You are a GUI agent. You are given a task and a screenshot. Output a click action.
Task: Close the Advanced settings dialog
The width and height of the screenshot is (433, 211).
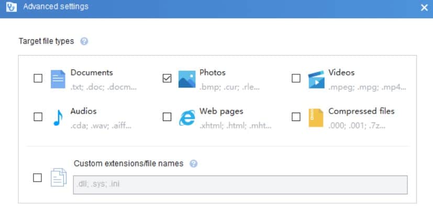(424, 8)
